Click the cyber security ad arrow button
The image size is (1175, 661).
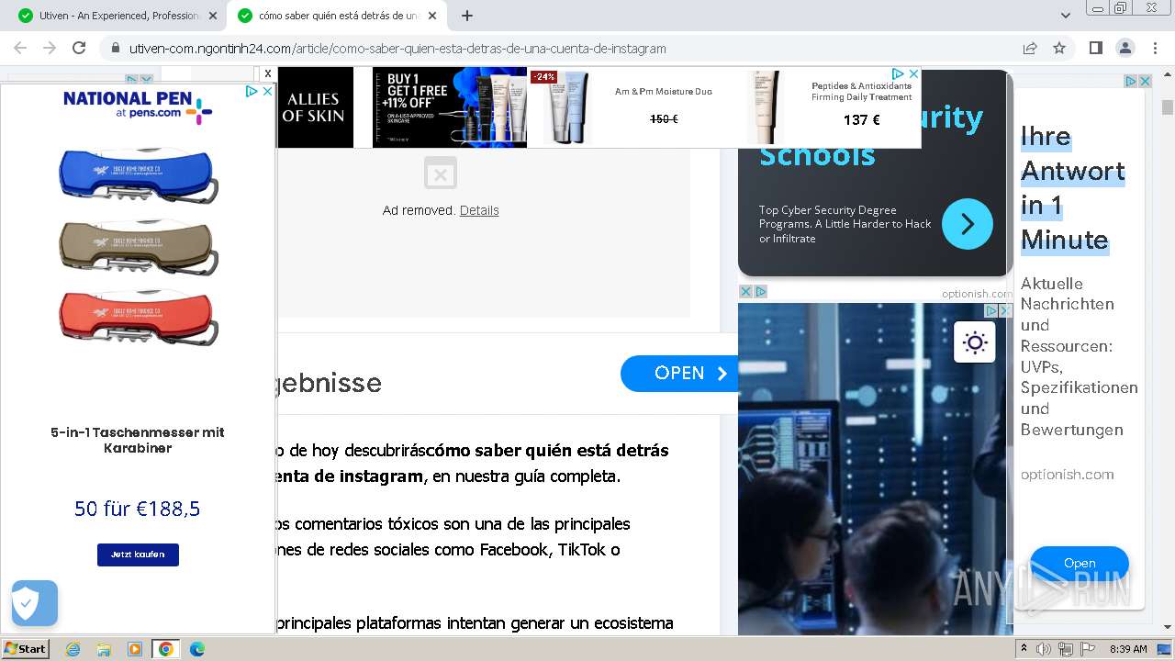point(968,224)
